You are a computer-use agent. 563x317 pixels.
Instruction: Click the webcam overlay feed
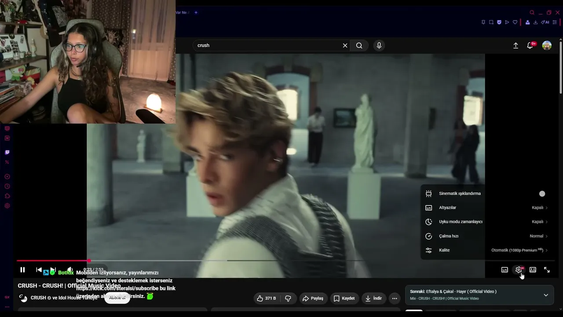tap(88, 62)
